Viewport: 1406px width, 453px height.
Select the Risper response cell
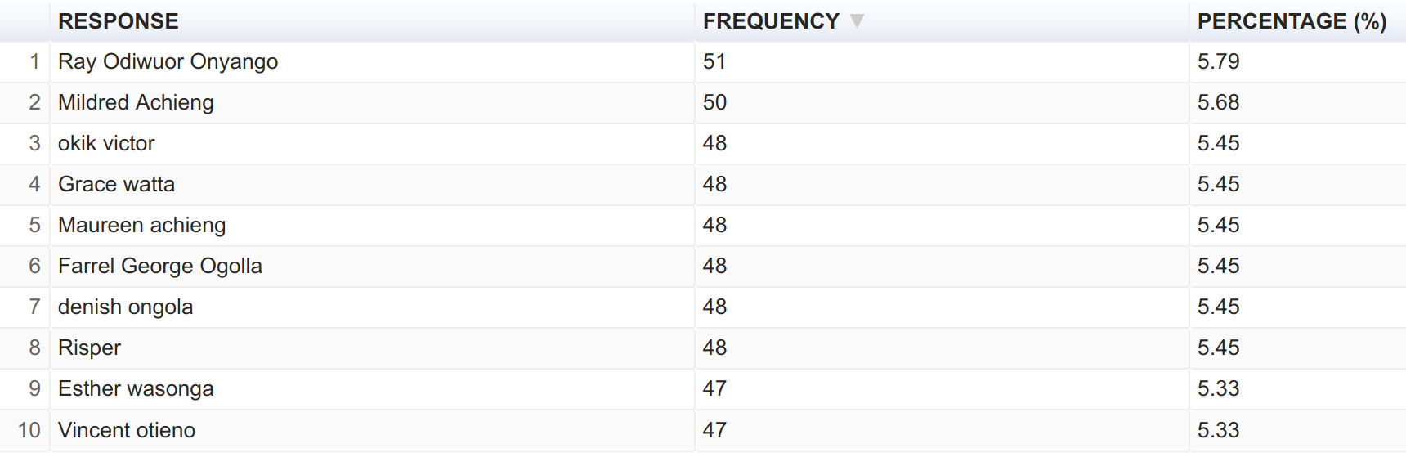89,348
